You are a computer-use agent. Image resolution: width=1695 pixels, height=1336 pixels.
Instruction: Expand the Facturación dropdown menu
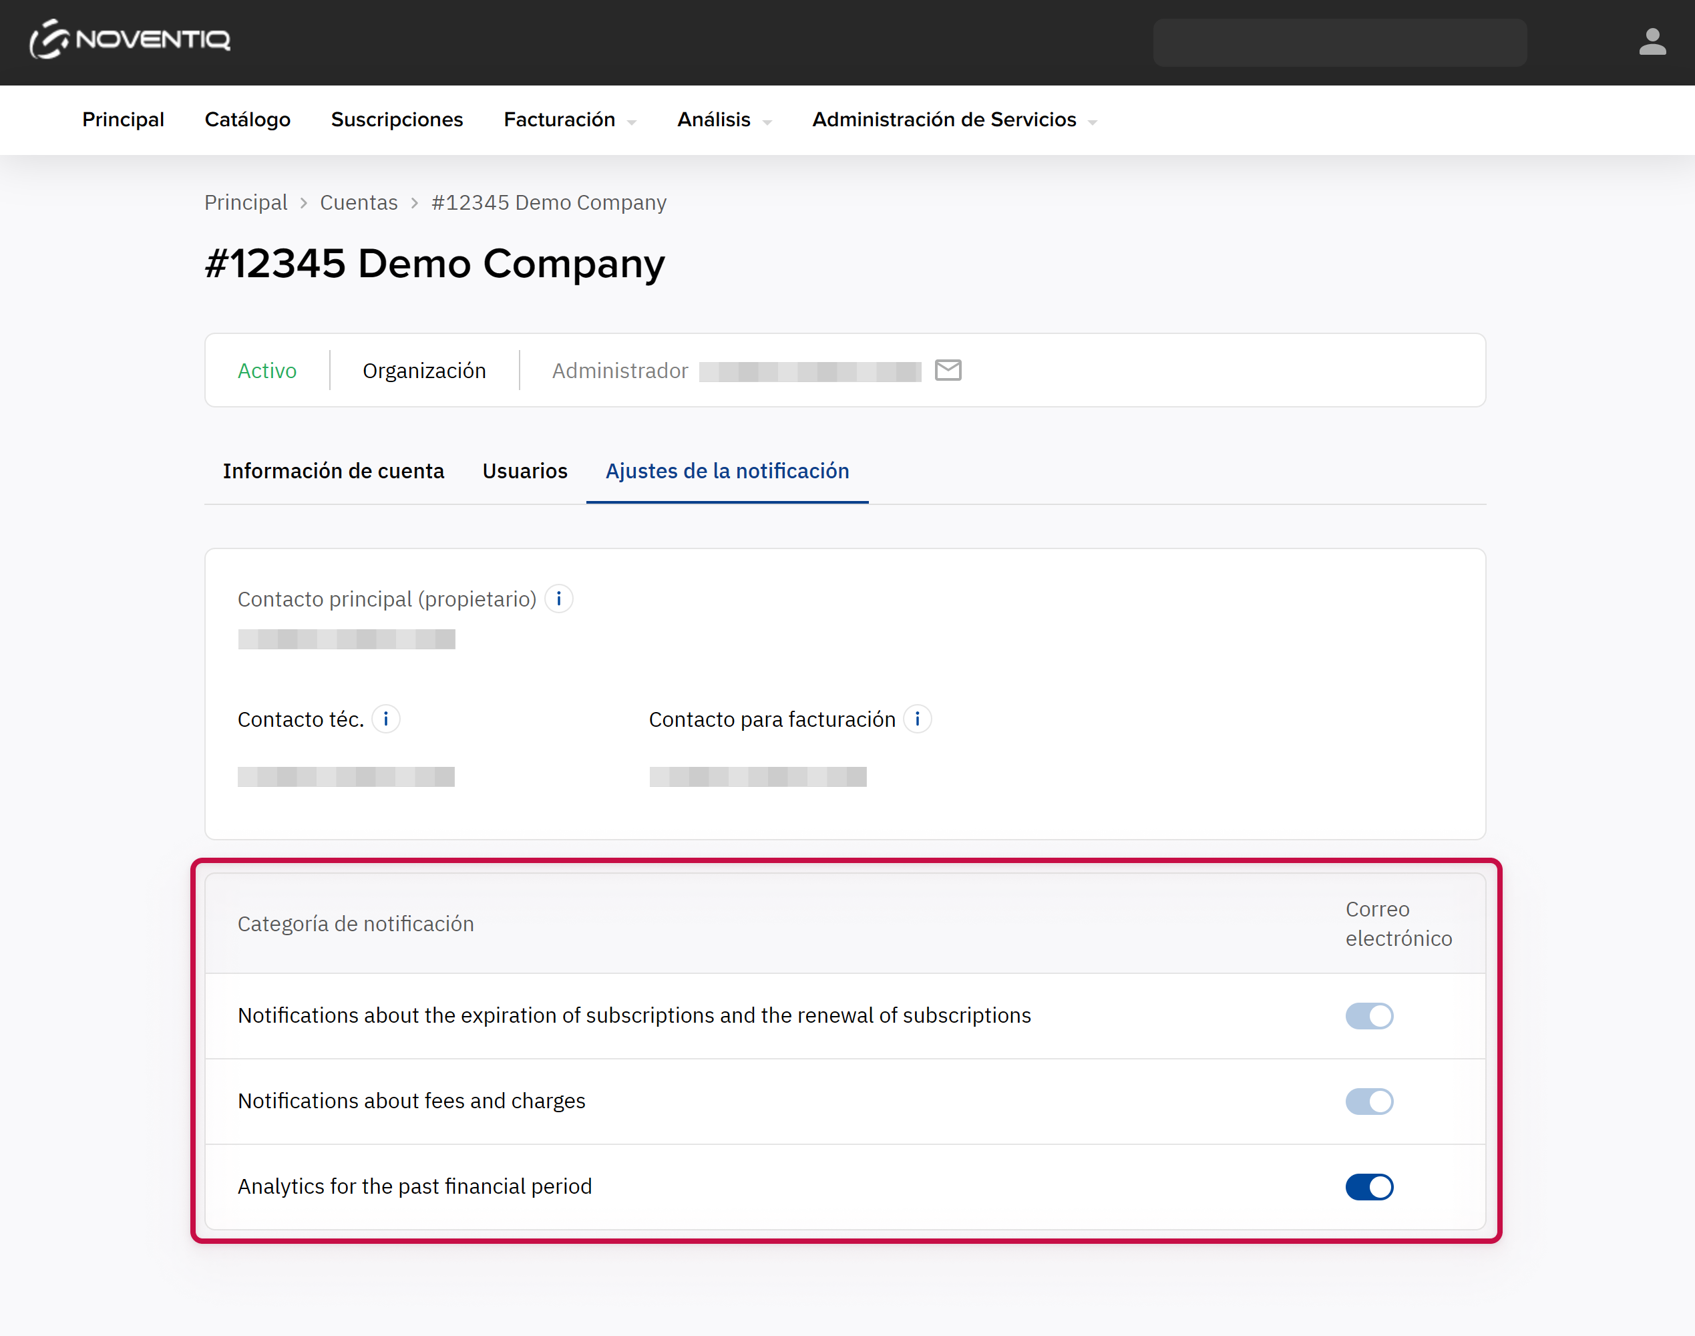570,120
